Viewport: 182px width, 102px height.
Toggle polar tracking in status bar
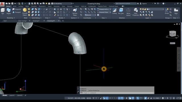point(110,98)
